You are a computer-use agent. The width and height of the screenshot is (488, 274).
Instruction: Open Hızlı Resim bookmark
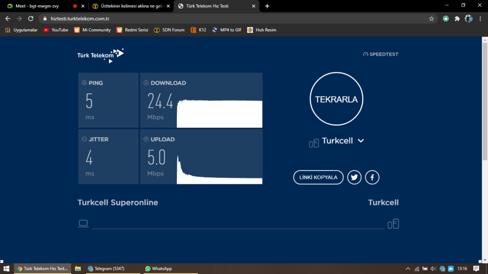coord(261,30)
